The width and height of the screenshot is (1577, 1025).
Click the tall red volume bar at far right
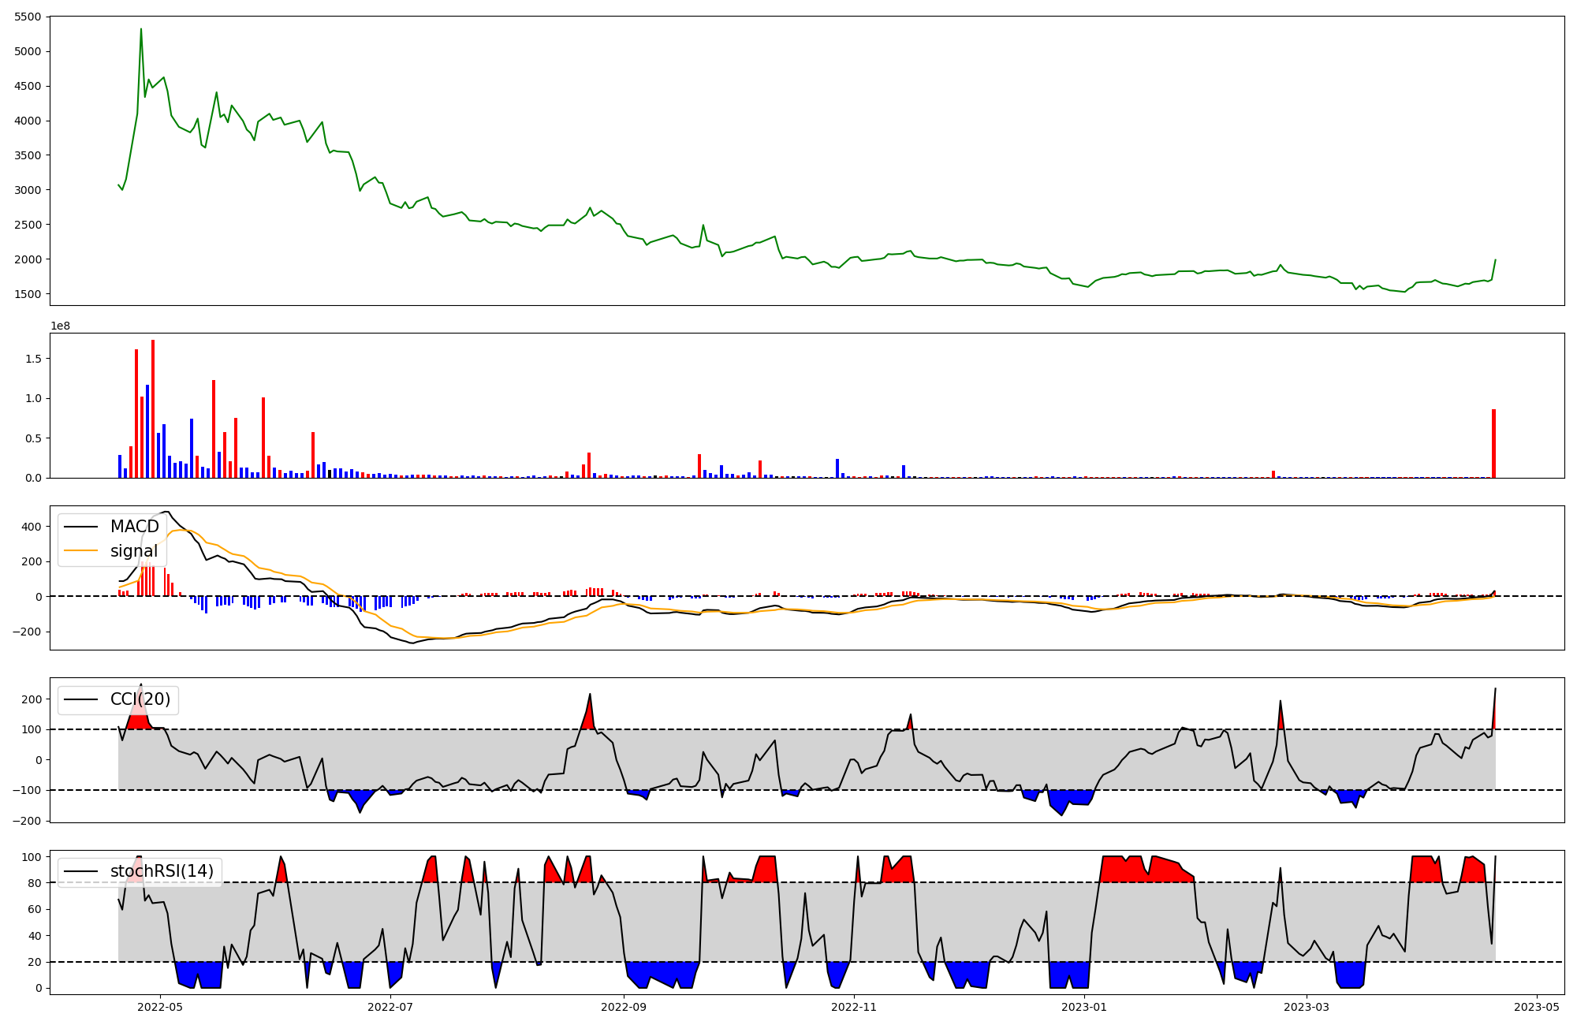1493,443
